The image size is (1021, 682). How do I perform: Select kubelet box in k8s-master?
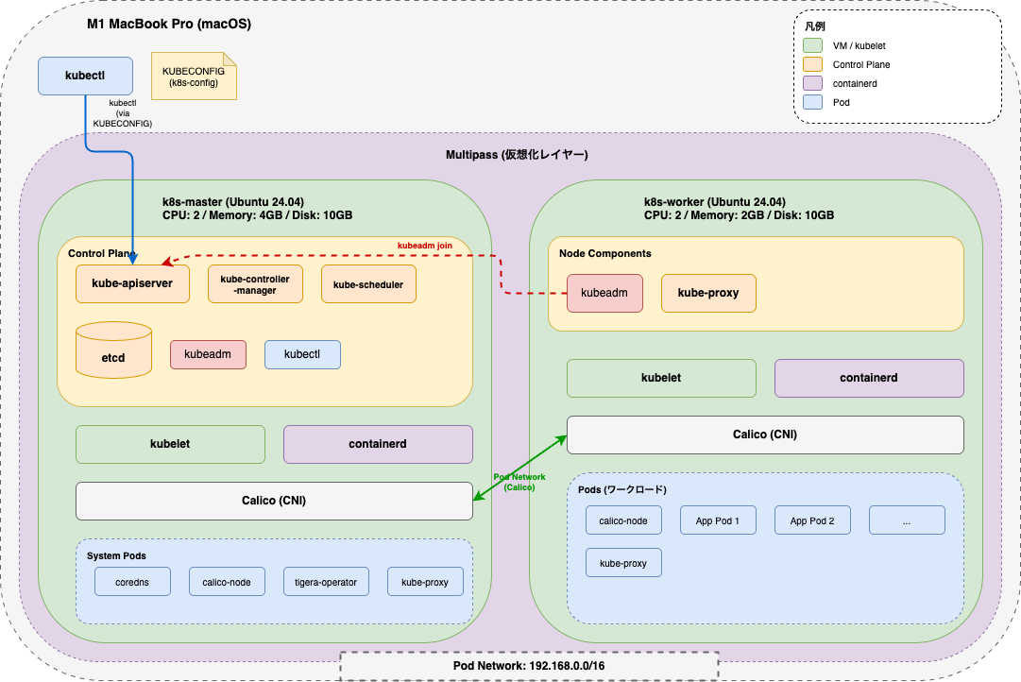(x=171, y=444)
